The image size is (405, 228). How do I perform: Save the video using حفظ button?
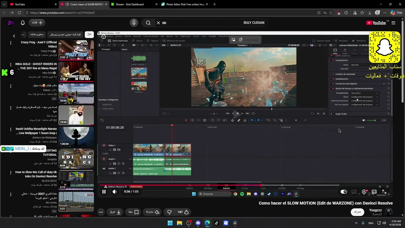(x=134, y=212)
